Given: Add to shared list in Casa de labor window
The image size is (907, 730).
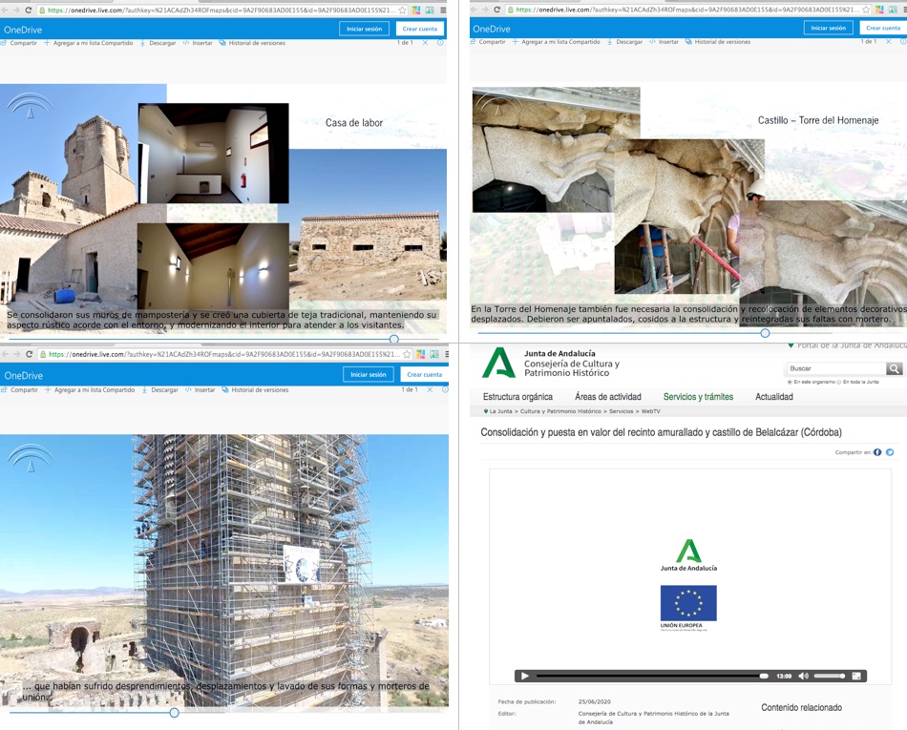Looking at the screenshot, I should click(x=89, y=43).
